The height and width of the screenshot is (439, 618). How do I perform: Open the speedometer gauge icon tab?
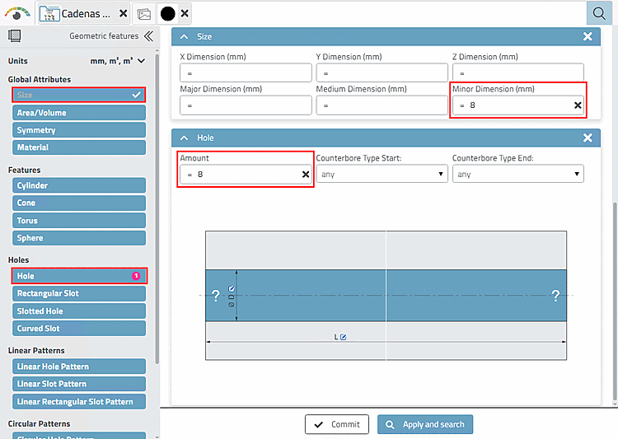point(17,13)
